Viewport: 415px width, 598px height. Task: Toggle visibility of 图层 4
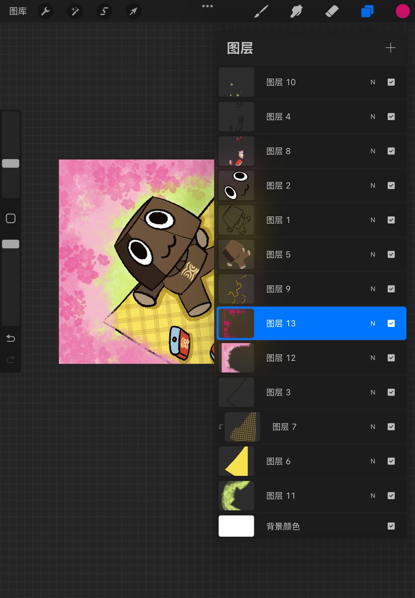391,117
